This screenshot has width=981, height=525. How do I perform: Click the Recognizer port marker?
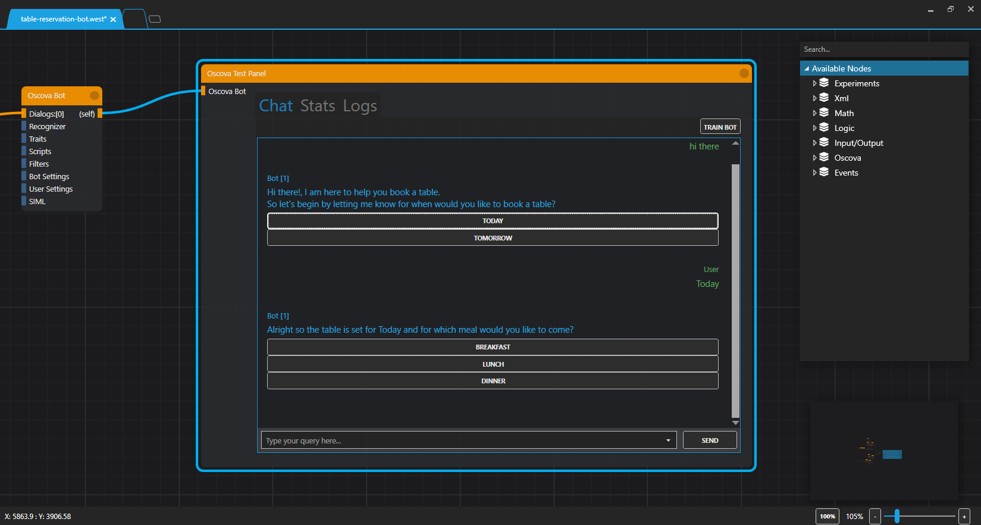click(x=24, y=126)
